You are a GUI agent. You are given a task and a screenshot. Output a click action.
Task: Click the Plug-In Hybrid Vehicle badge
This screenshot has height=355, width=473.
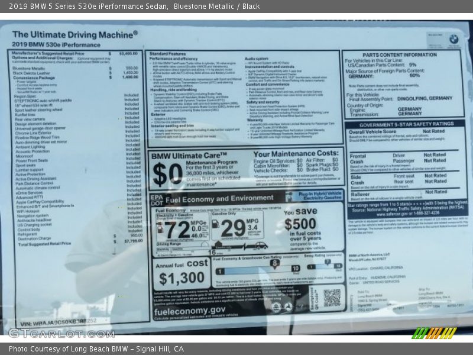click(320, 196)
